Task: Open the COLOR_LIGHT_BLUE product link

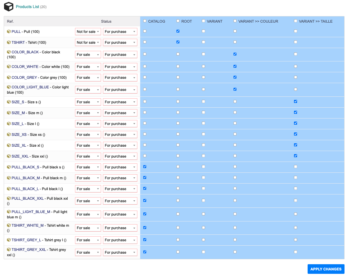Action: pos(30,87)
